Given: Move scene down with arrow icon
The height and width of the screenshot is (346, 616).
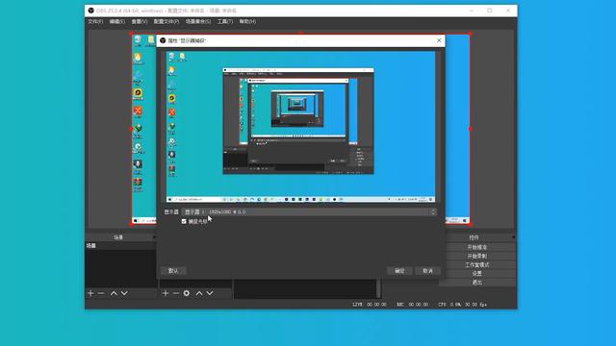Looking at the screenshot, I should [124, 293].
